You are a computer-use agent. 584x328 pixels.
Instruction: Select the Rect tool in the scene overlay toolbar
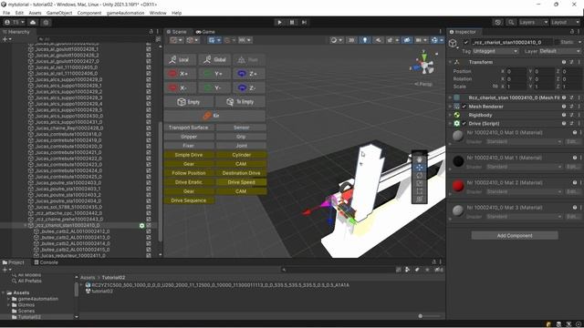tap(420, 191)
